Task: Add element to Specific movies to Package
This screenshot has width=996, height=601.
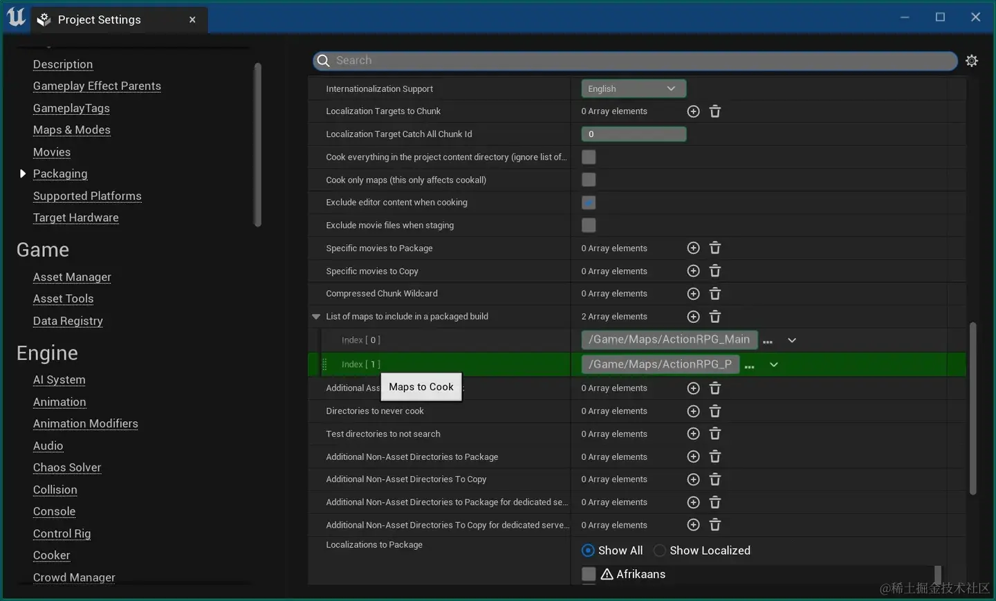Action: pyautogui.click(x=693, y=248)
